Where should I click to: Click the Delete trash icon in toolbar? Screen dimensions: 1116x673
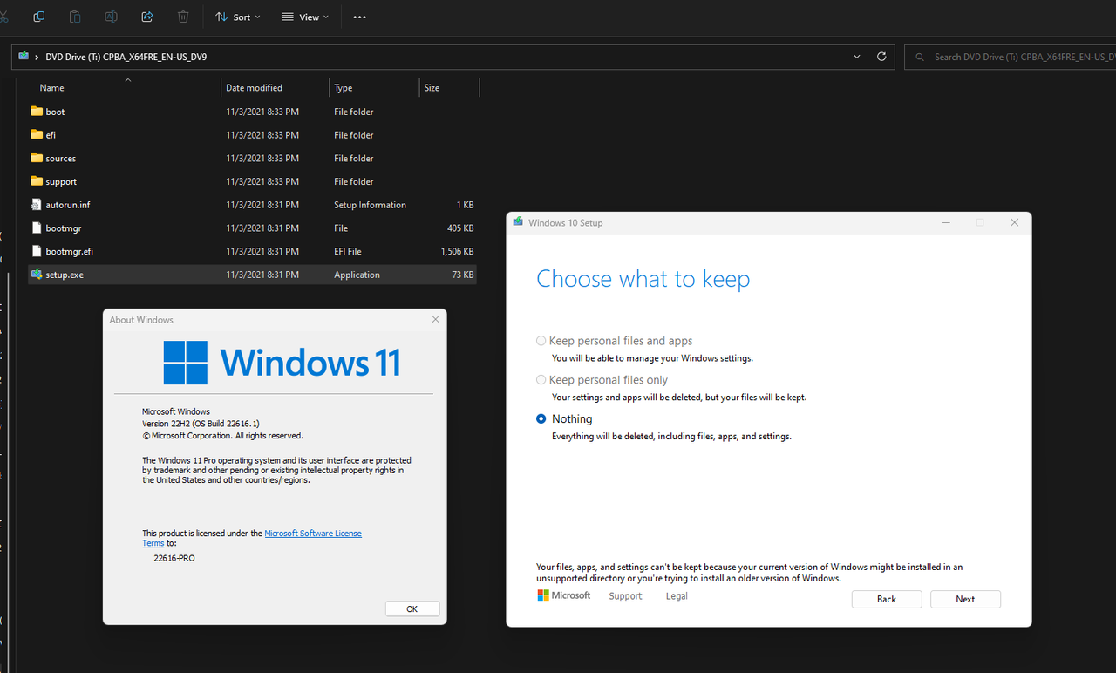point(183,17)
